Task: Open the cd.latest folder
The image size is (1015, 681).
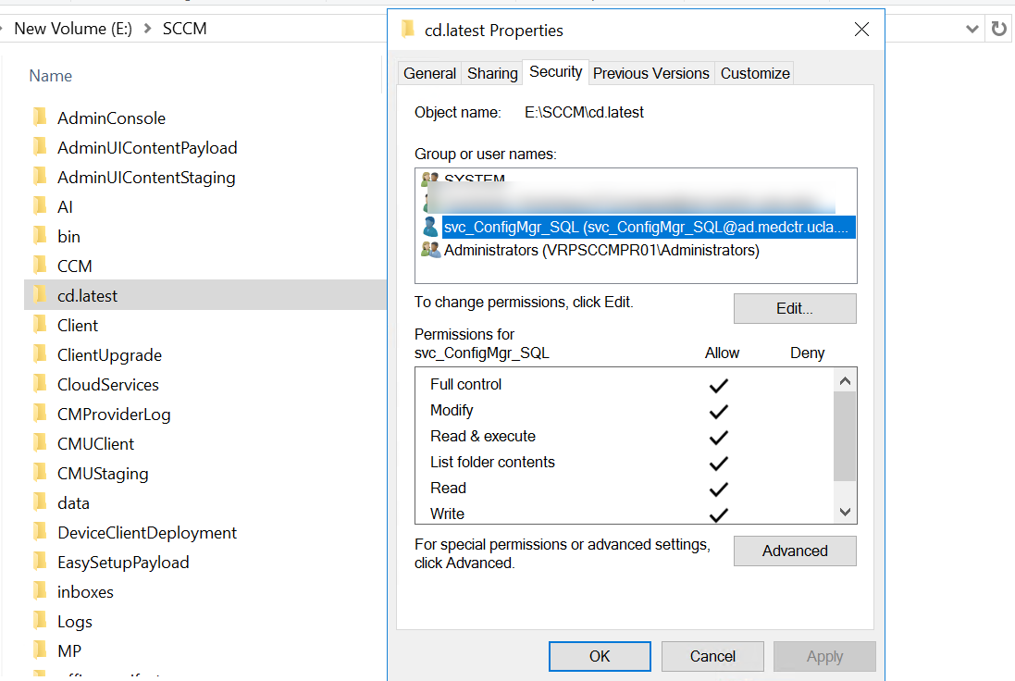Action: pyautogui.click(x=86, y=295)
